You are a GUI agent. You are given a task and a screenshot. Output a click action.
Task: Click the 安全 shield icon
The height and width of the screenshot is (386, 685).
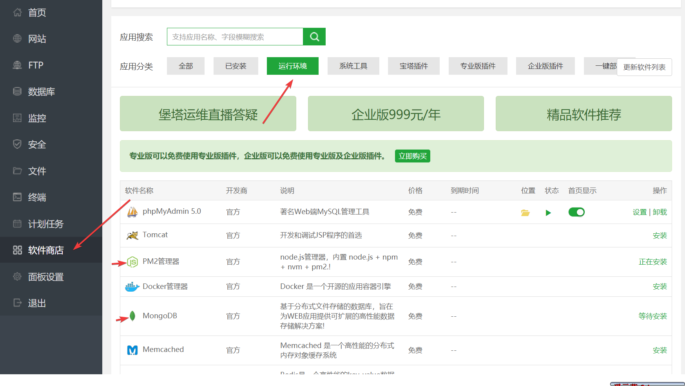click(17, 144)
